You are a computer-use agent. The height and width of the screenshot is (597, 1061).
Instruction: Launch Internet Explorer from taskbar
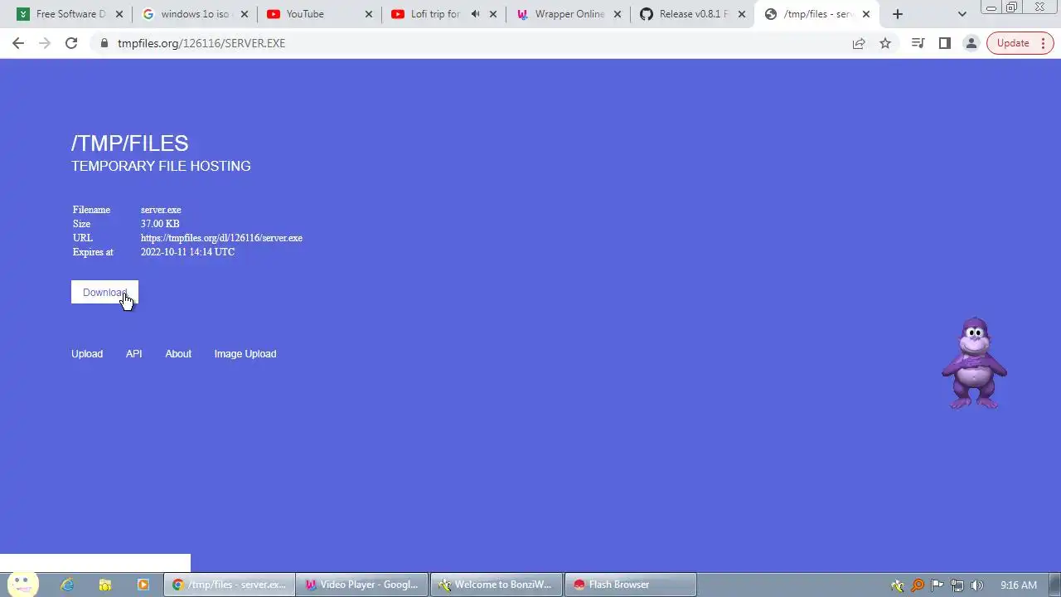[68, 585]
